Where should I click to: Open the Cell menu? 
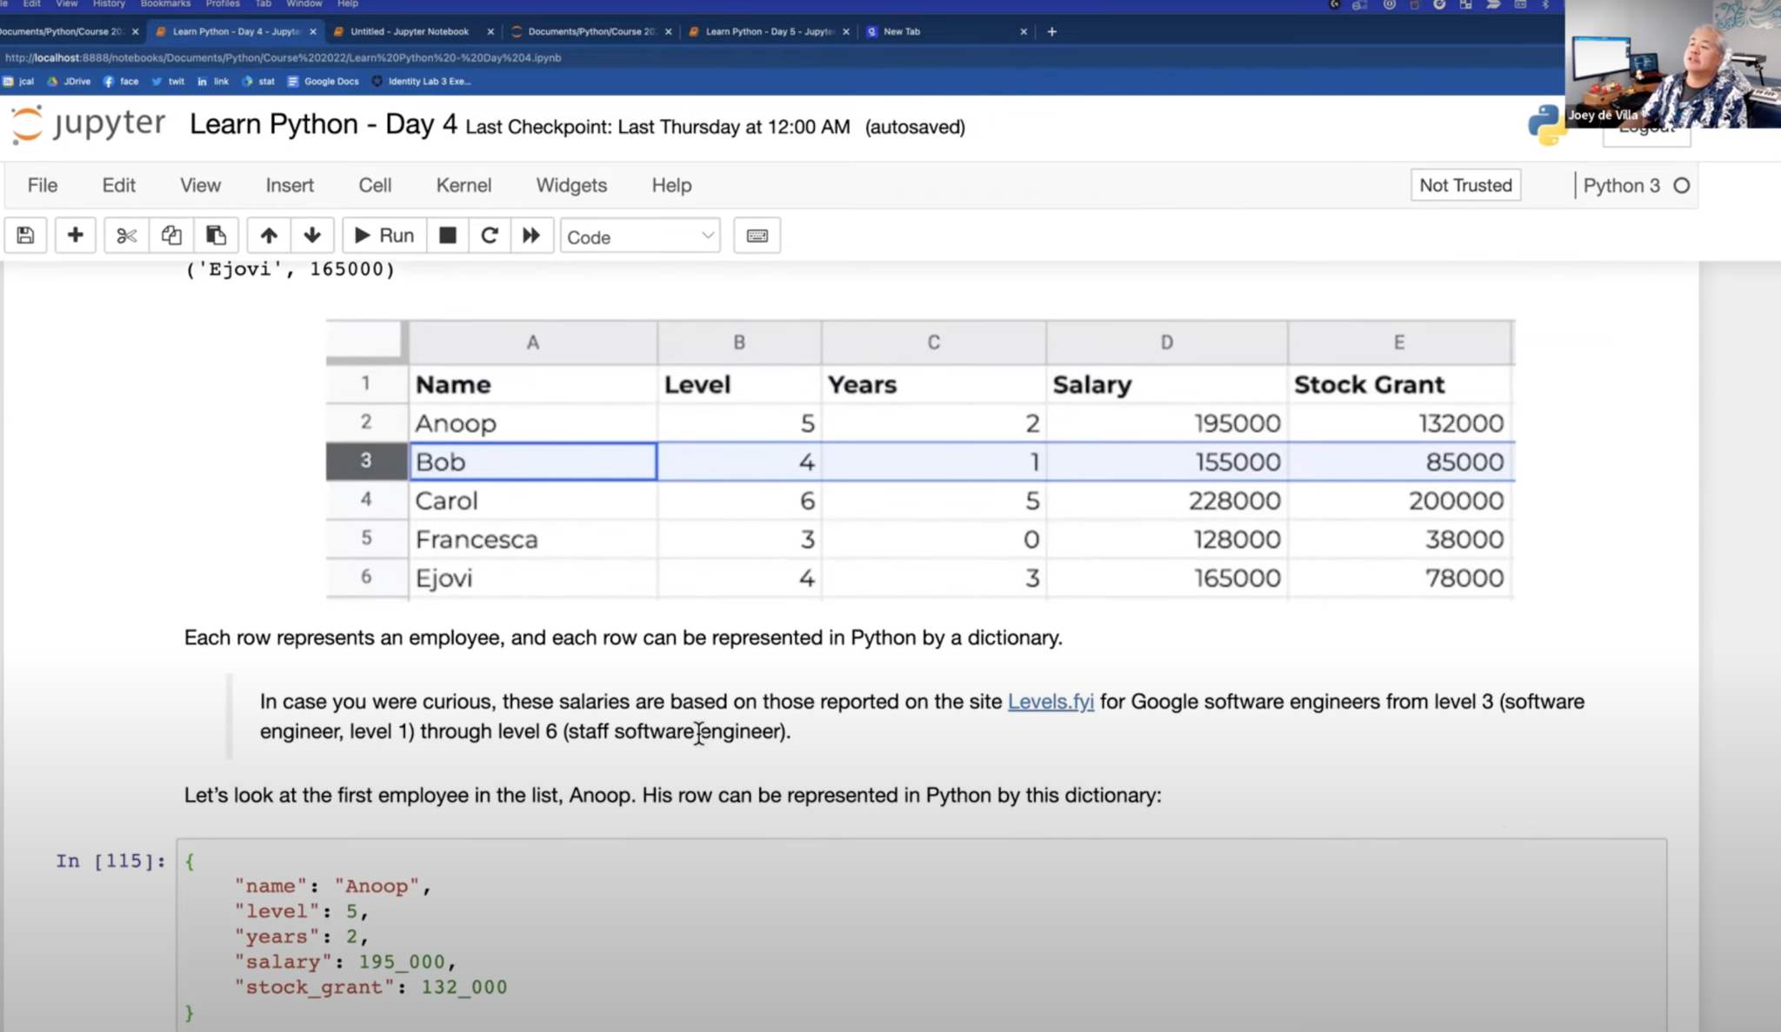[375, 185]
